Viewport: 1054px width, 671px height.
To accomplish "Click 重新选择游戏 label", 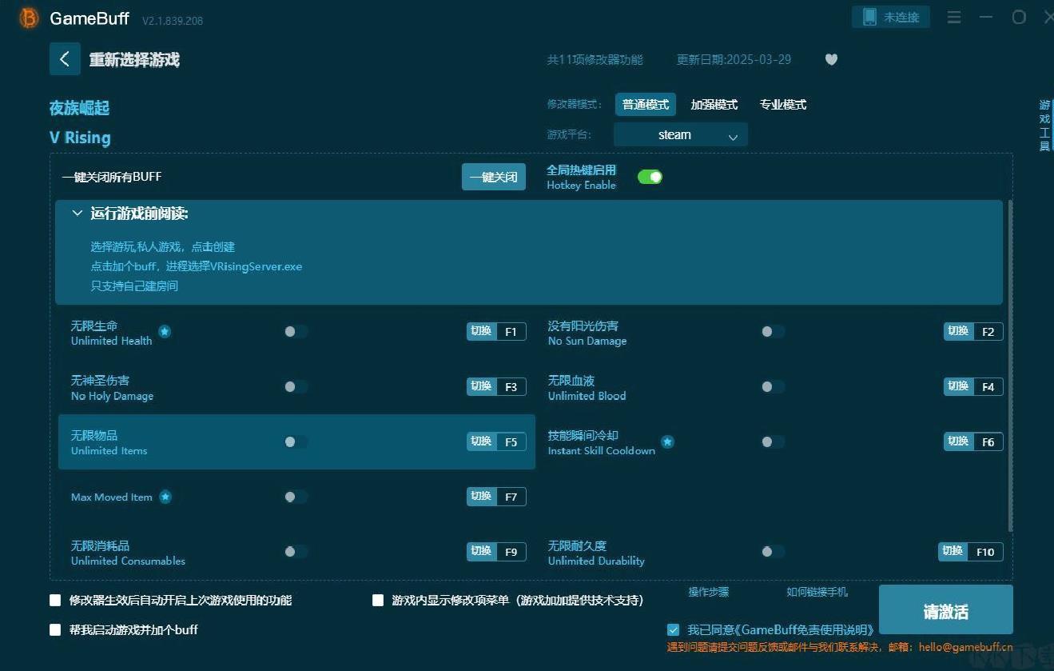I will click(134, 60).
